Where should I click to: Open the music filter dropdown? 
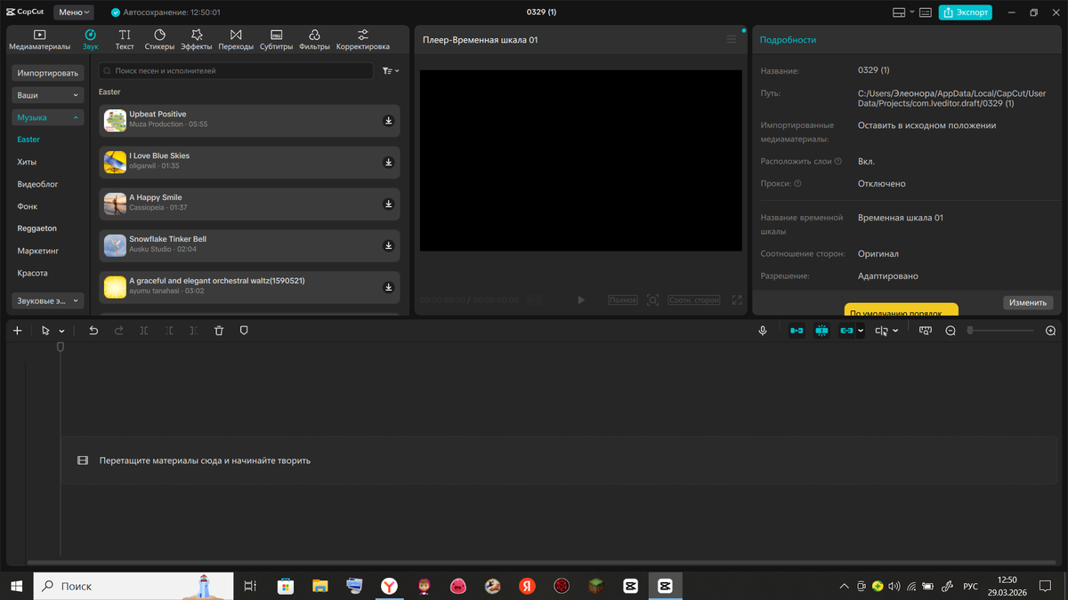[x=391, y=70]
